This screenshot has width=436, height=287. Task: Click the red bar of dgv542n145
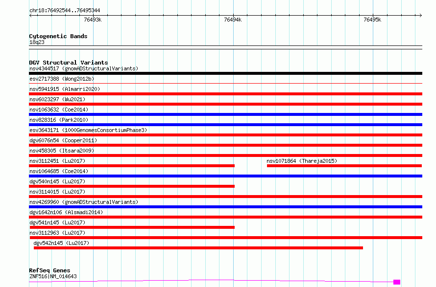pyautogui.click(x=198, y=248)
